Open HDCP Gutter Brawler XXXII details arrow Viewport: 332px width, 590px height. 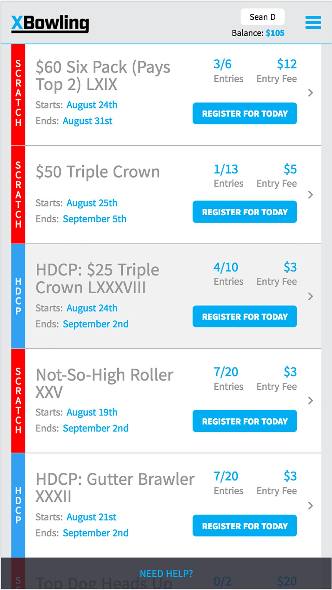pyautogui.click(x=310, y=506)
